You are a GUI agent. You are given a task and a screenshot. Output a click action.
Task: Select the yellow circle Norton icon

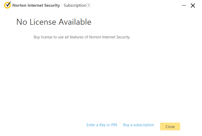[7, 5]
